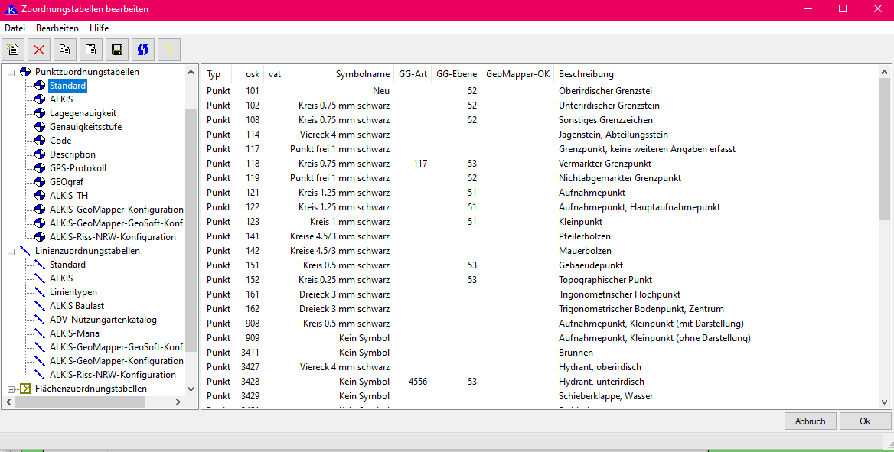Click the paste clipboard icon
Viewport: 894px width, 452px height.
(x=91, y=50)
